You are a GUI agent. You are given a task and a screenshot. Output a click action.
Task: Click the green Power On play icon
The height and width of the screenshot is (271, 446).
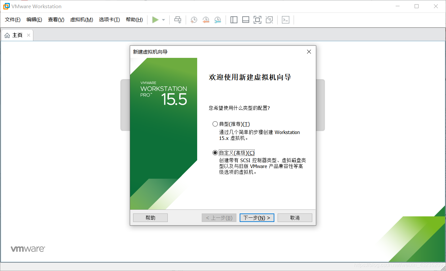[x=155, y=20]
